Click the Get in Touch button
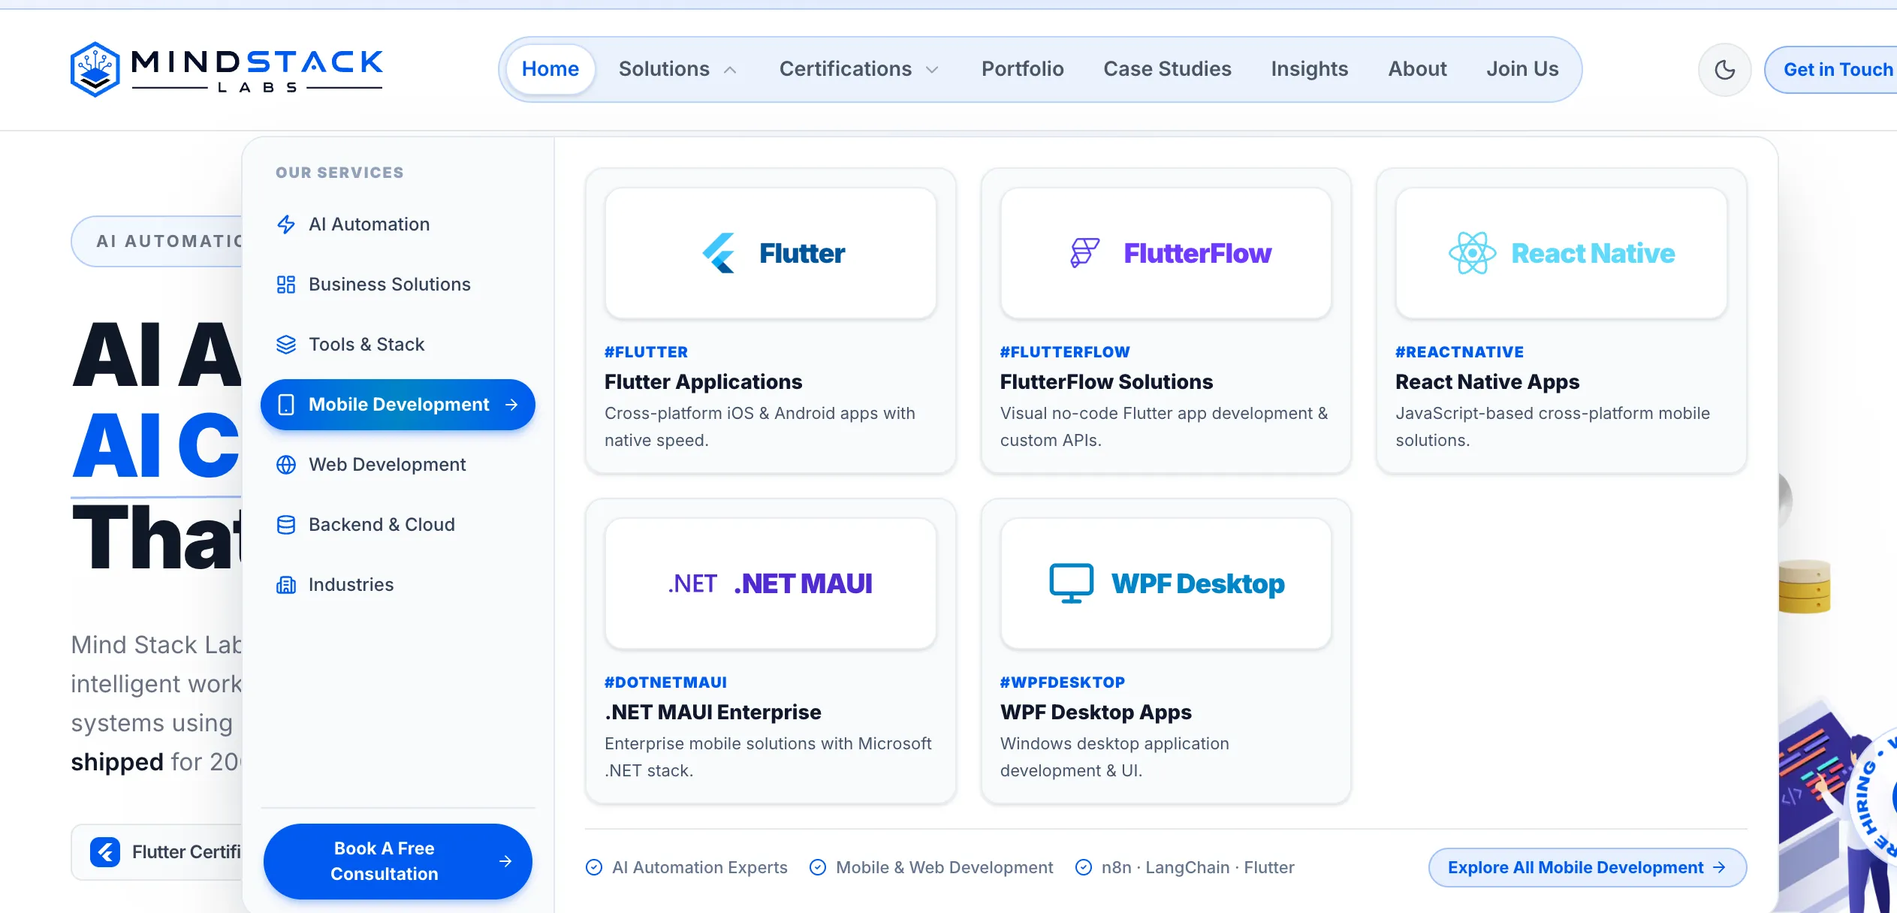Viewport: 1897px width, 913px height. pyautogui.click(x=1832, y=70)
